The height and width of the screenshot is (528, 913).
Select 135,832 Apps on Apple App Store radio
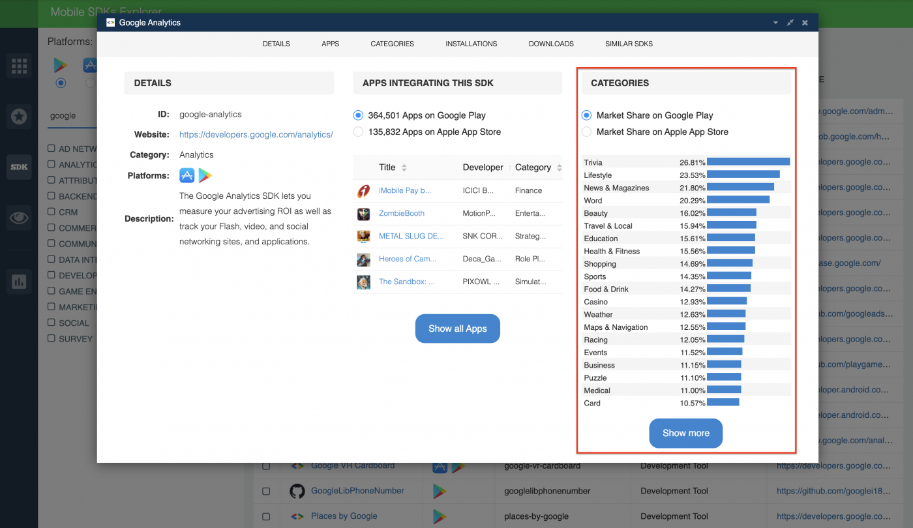pyautogui.click(x=357, y=132)
